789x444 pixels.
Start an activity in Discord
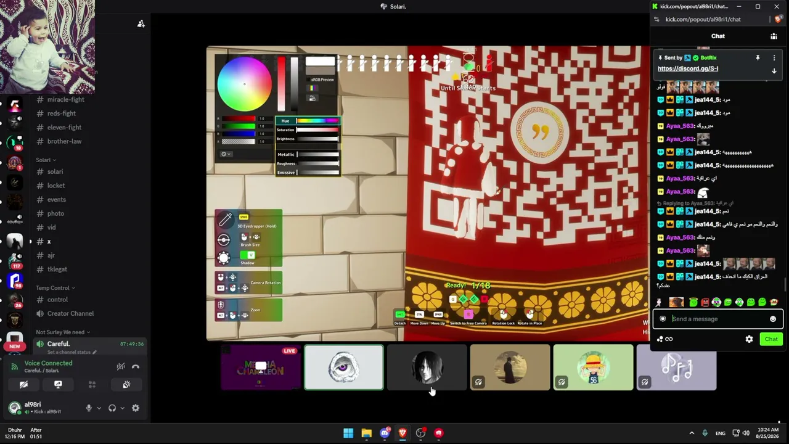click(92, 384)
